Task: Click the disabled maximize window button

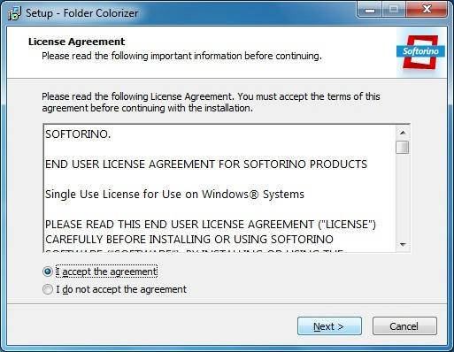Action: pyautogui.click(x=394, y=10)
